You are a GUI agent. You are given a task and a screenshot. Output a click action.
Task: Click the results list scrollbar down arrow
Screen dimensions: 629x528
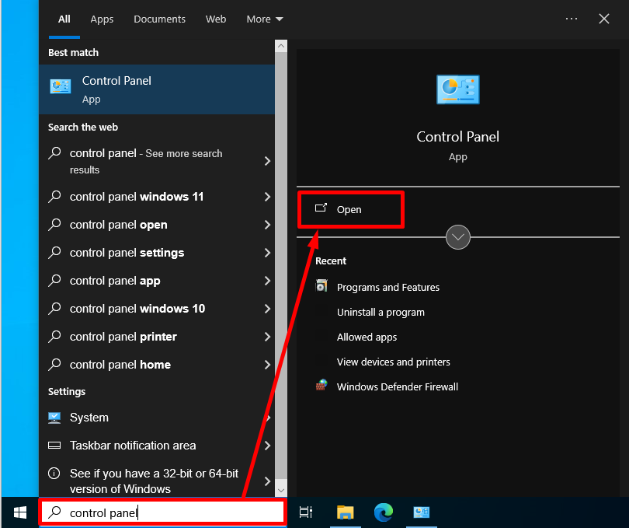pos(281,490)
